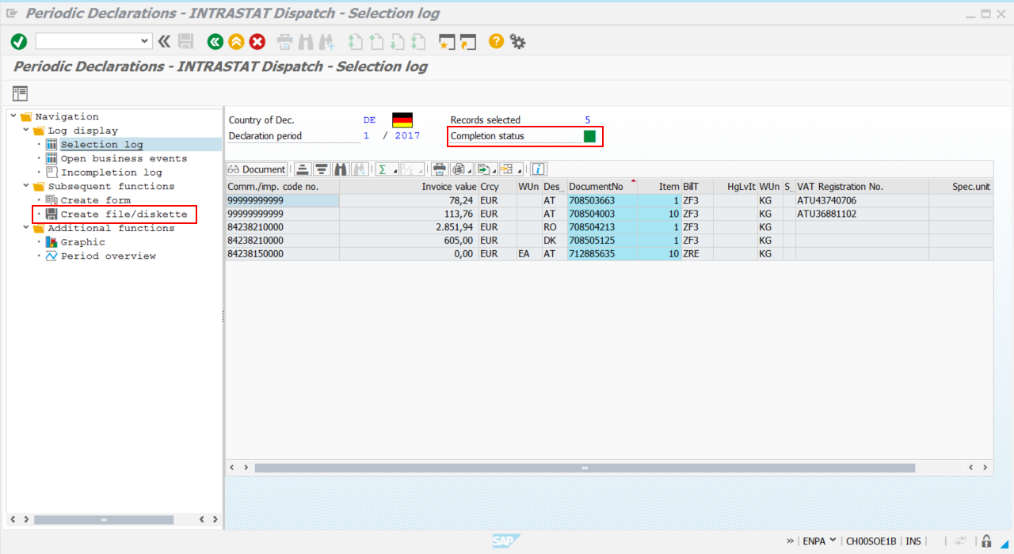Collapse the Log display folder
The height and width of the screenshot is (554, 1014).
pyautogui.click(x=26, y=131)
